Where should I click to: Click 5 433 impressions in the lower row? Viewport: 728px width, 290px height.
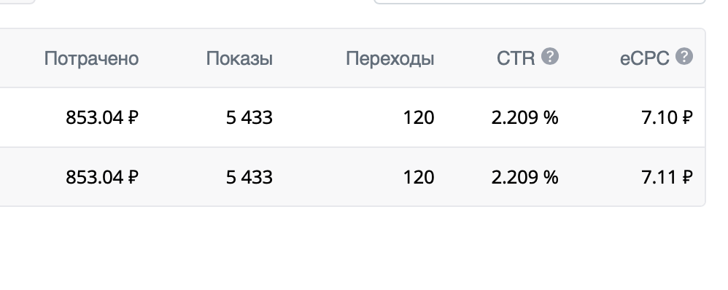(x=249, y=177)
